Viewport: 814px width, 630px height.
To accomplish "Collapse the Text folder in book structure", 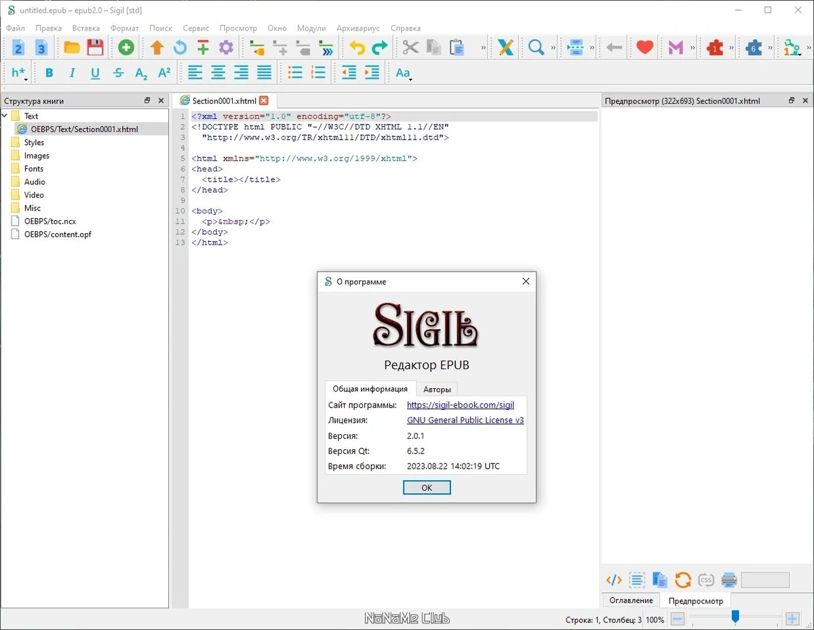I will (x=5, y=116).
